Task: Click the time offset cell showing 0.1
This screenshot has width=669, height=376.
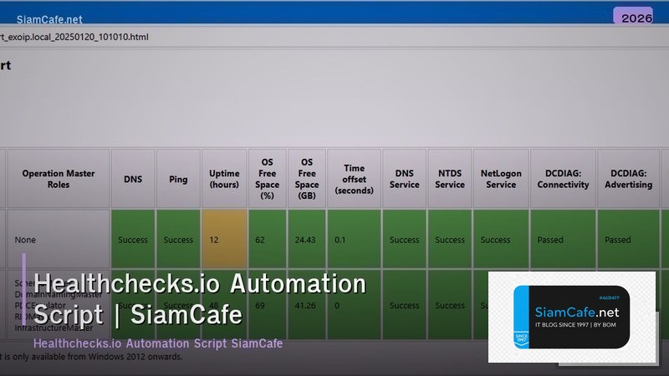Action: point(354,239)
